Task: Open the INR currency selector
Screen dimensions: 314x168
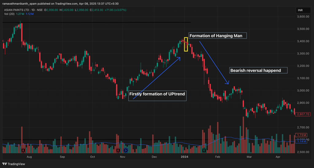Action: (303, 10)
